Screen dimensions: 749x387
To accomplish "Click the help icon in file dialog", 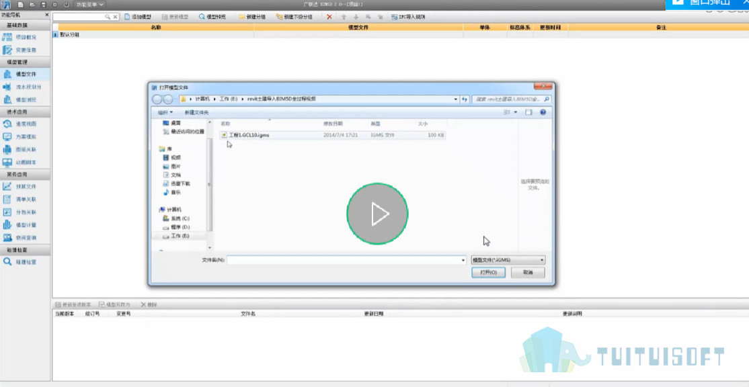I will pos(543,112).
